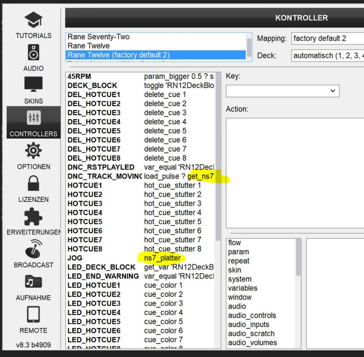The height and width of the screenshot is (357, 364).
Task: Use the key mapping list scrollbar
Action: (218, 157)
